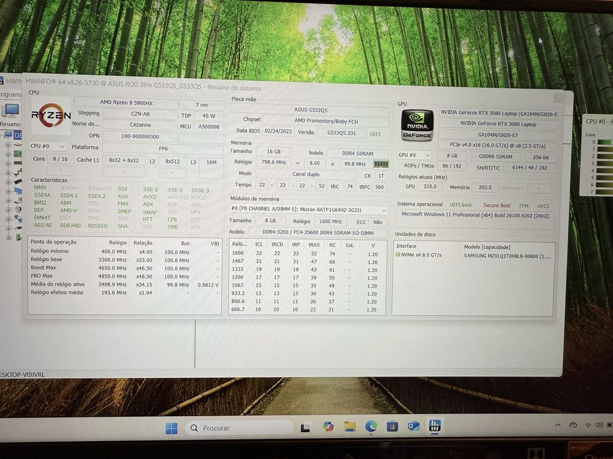Click the AMD Ryzen 9 5900HX name field

point(126,102)
